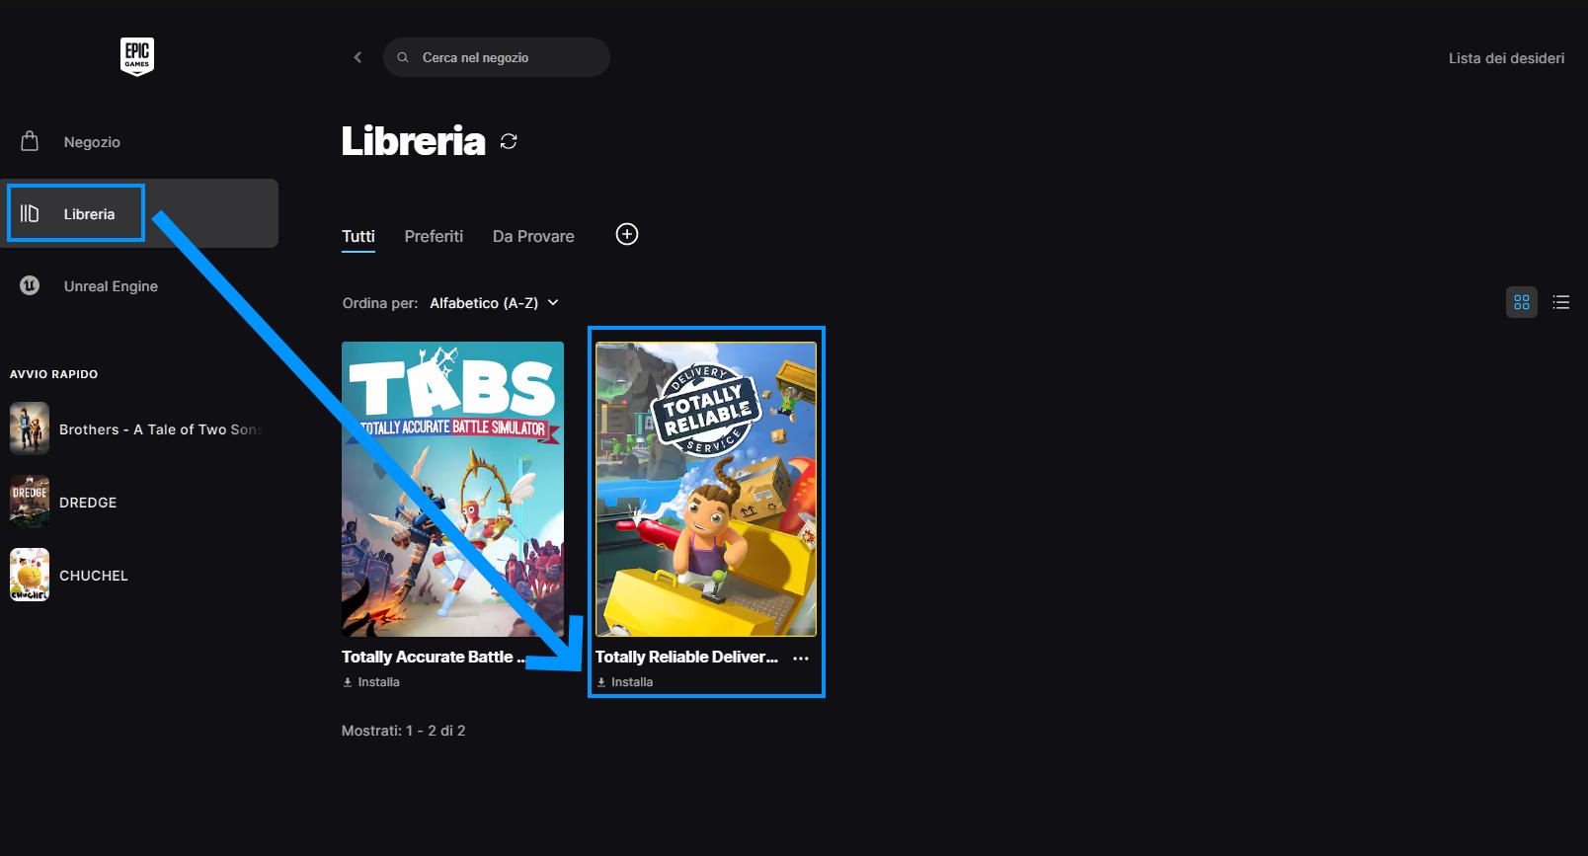Launch Brothers - A Tale of Two Sons
This screenshot has height=856, width=1588.
point(139,428)
